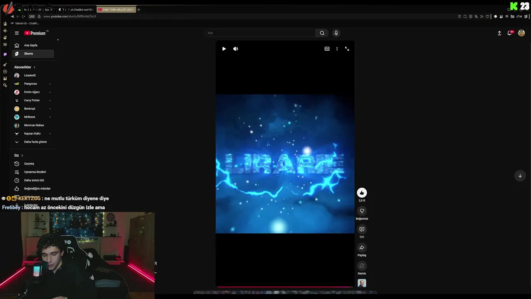This screenshot has width=531, height=299.
Task: Go to Ana Sayfa home
Action: pyautogui.click(x=32, y=45)
